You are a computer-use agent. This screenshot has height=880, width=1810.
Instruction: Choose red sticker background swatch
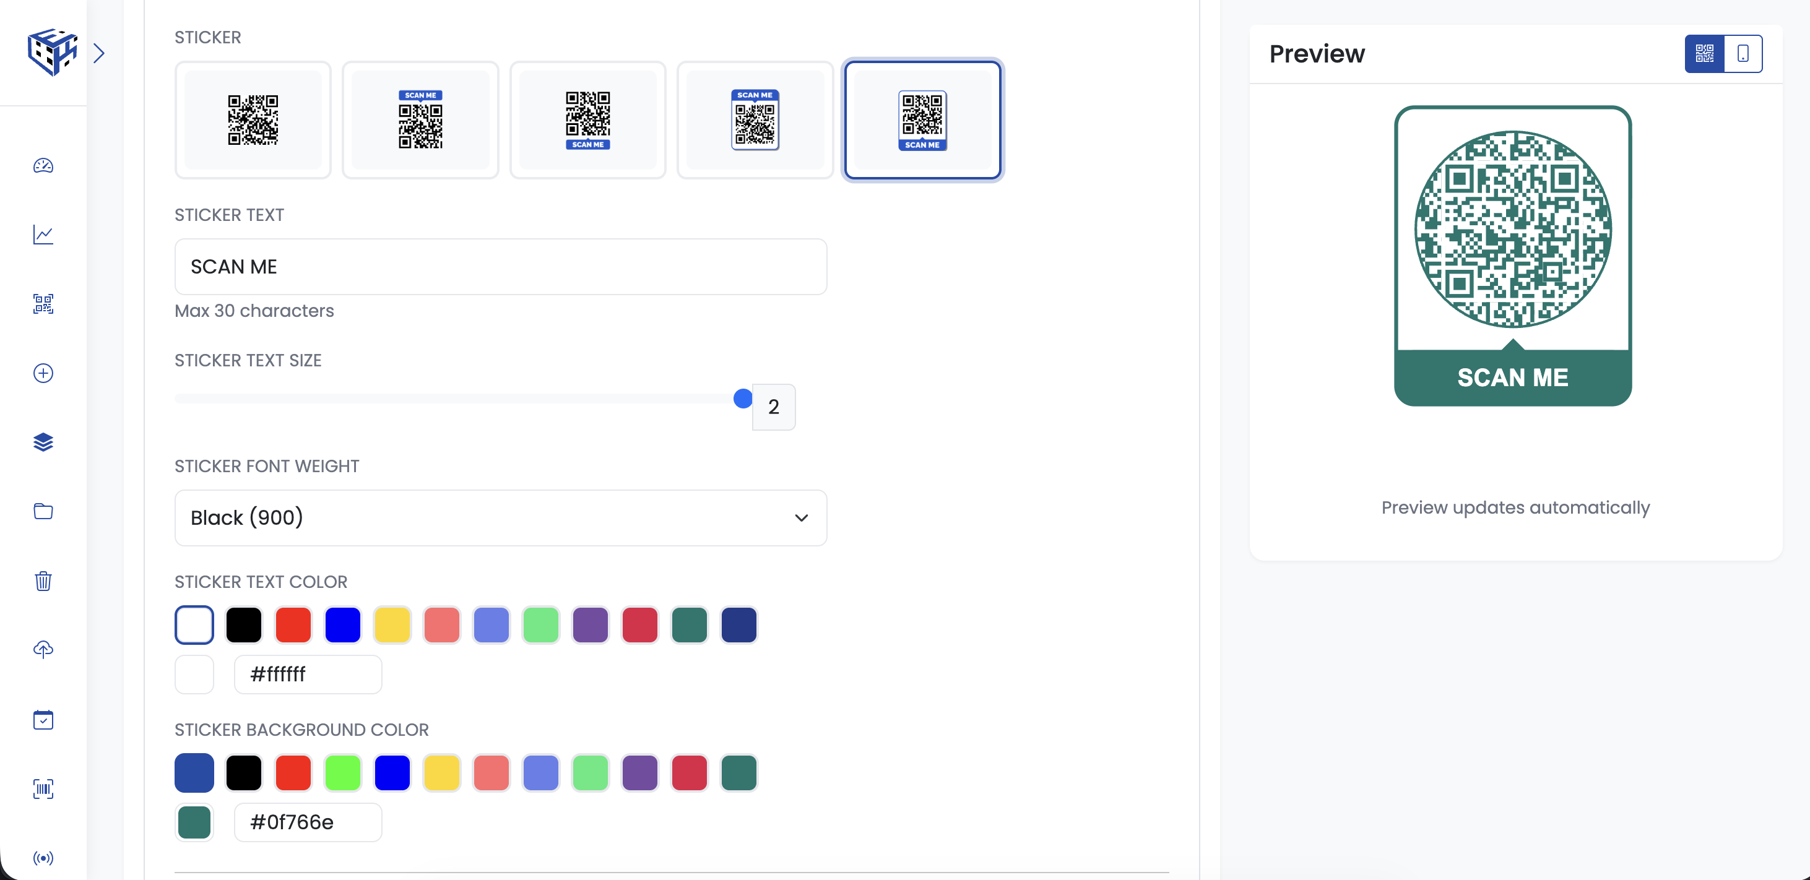(293, 773)
